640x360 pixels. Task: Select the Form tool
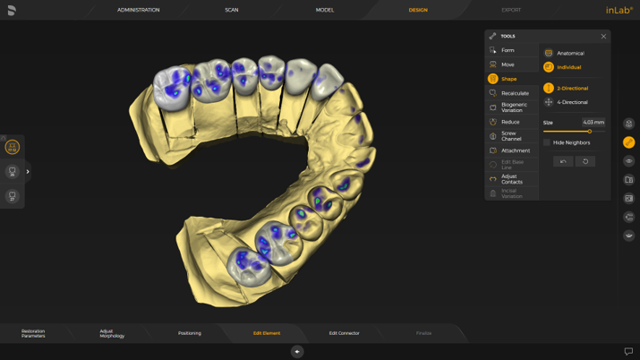click(508, 50)
